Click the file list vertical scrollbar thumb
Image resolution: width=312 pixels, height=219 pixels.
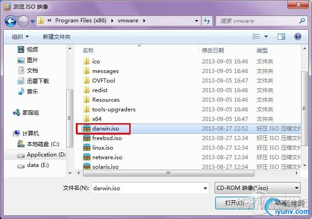pos(304,109)
